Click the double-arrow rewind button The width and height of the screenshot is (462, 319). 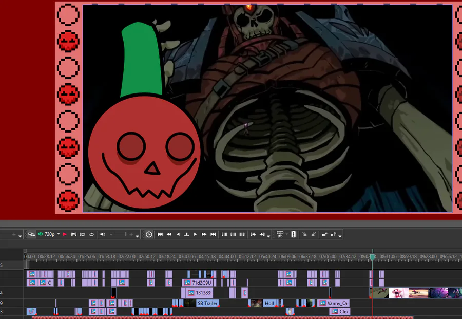point(169,234)
